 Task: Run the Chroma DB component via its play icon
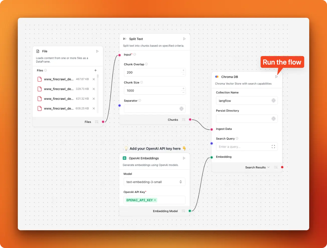click(x=277, y=77)
